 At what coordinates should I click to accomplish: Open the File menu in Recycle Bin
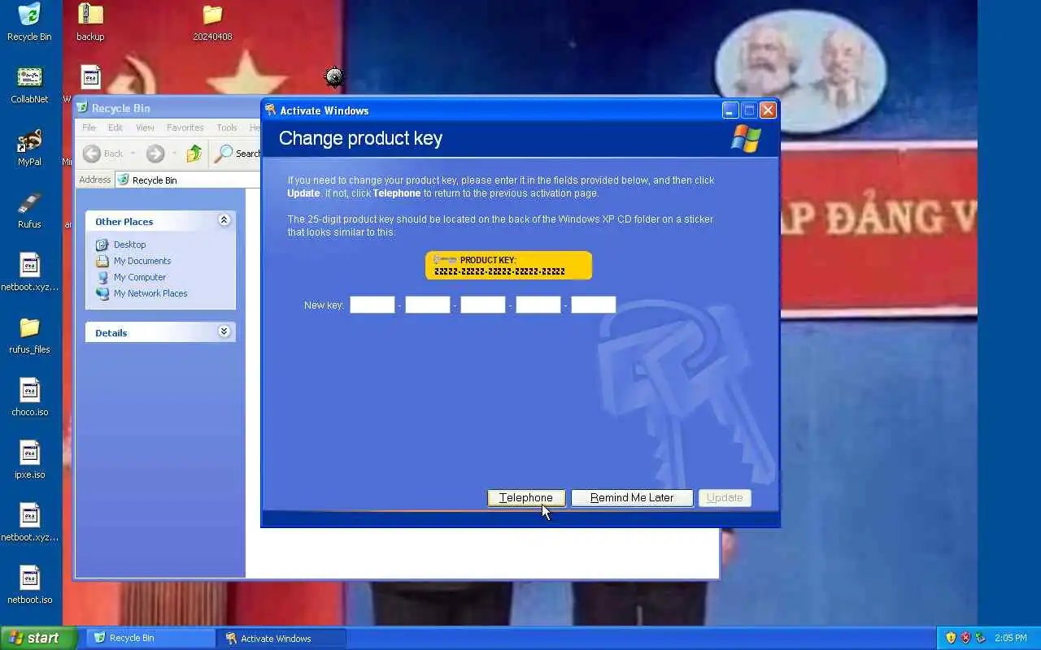point(89,128)
